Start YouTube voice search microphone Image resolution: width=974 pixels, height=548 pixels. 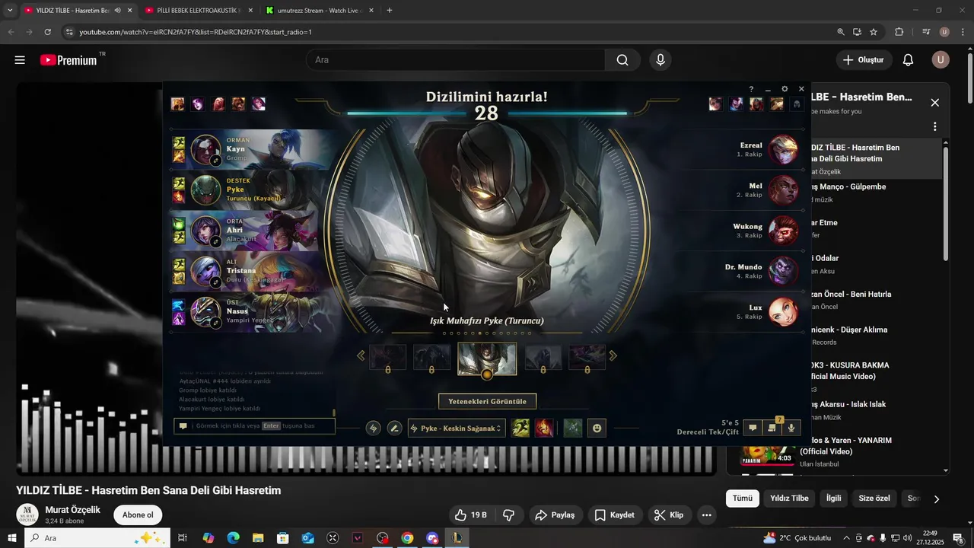click(x=660, y=60)
